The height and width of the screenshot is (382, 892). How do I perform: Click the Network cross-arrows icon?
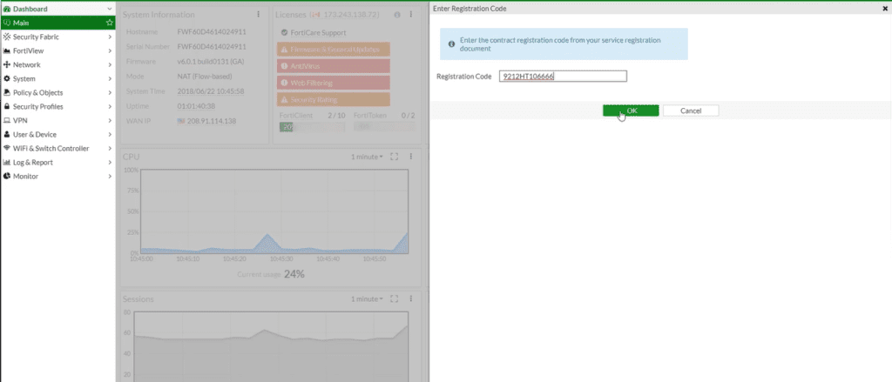coord(7,64)
